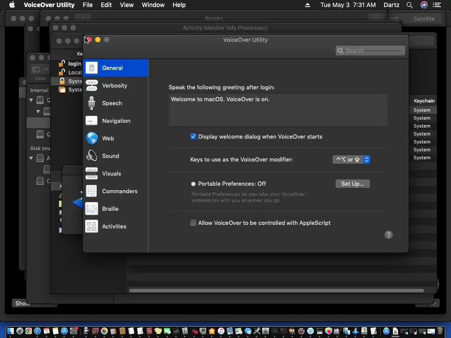451x338 pixels.
Task: Open the Trash in the Dock
Action: (440, 331)
